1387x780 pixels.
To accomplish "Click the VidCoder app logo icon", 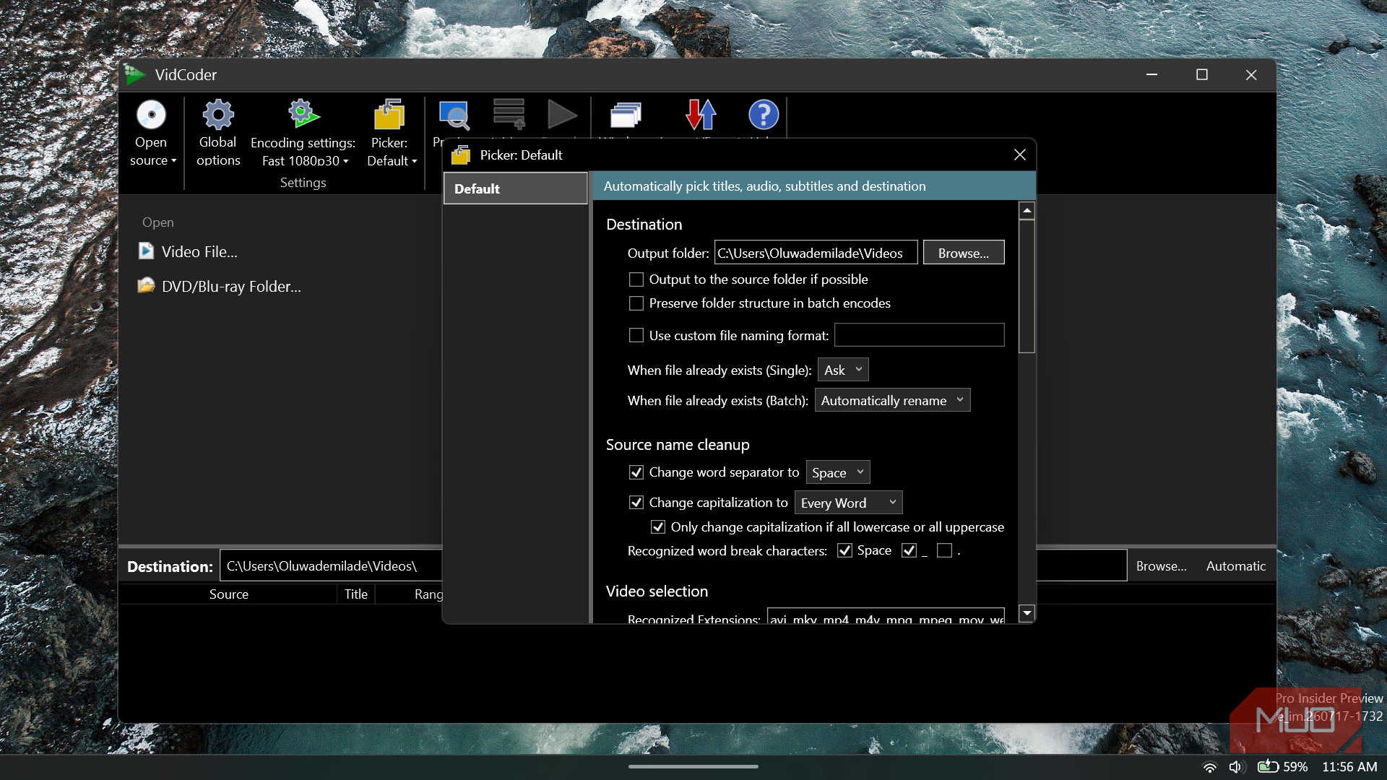I will click(134, 74).
